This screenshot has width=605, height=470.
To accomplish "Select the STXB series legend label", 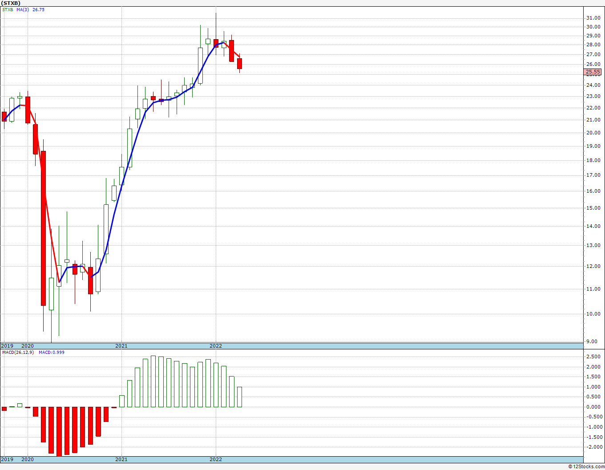I will (8, 9).
